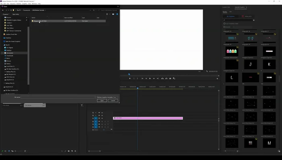Viewport: 282px width, 160px height.
Task: Click the My Templates button
Action: click(231, 17)
